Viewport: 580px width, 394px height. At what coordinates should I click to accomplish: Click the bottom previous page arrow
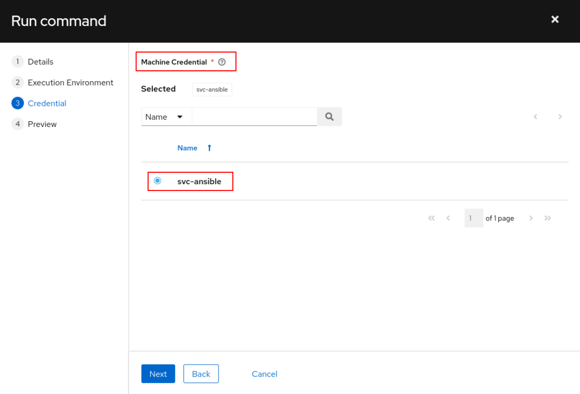(x=448, y=218)
